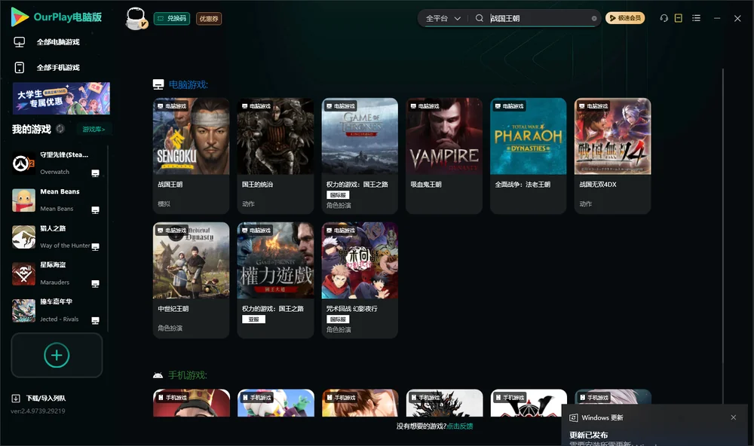Open the second mobile game card with colorful characters

(276, 403)
